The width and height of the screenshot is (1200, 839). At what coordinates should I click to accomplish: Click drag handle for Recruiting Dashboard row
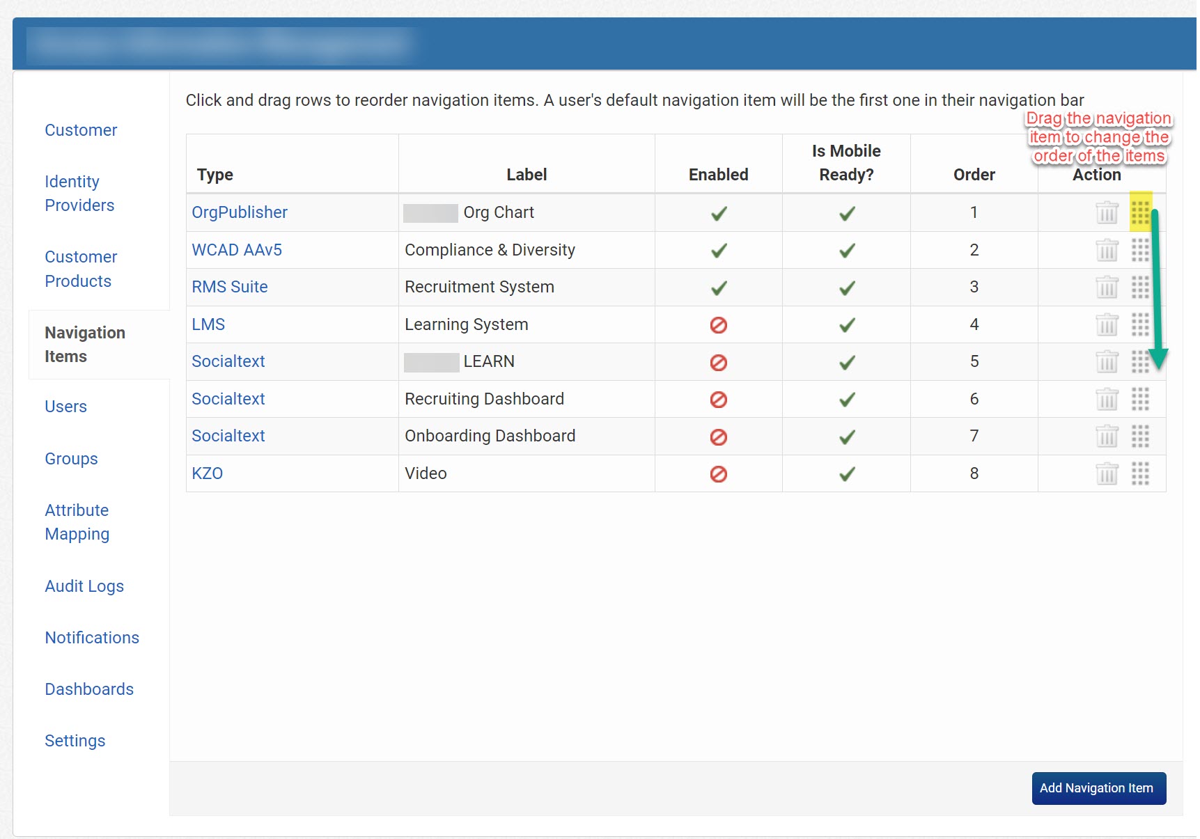pos(1140,399)
